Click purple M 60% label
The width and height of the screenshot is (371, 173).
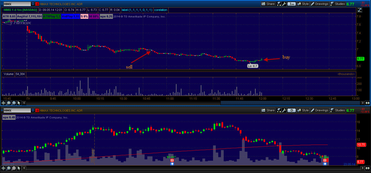pyautogui.click(x=94, y=16)
